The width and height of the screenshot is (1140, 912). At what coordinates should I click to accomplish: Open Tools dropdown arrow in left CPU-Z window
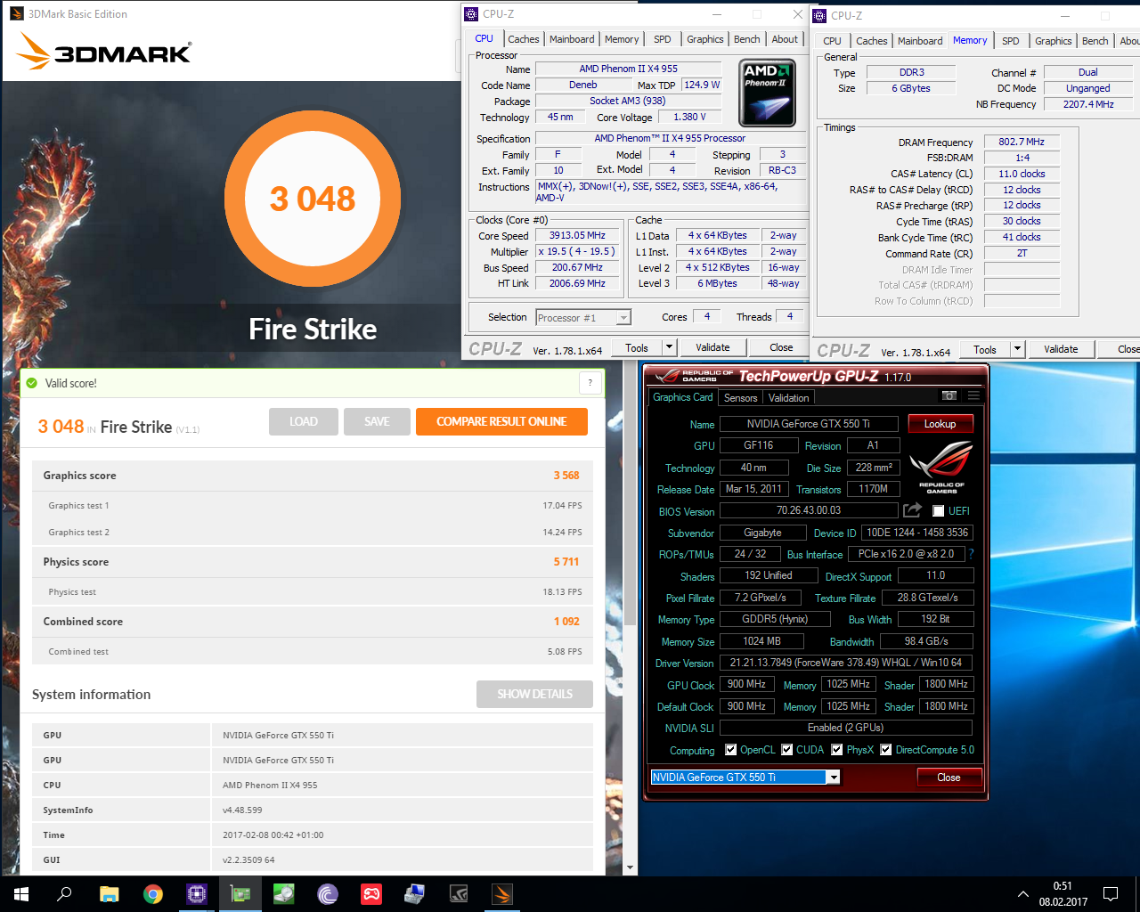(670, 347)
